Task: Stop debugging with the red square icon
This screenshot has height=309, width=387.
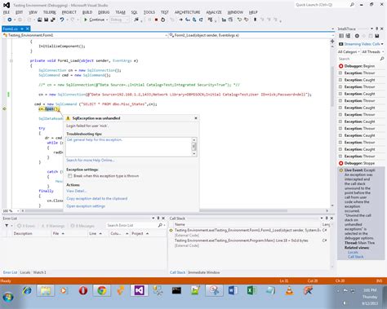Action: (x=156, y=20)
